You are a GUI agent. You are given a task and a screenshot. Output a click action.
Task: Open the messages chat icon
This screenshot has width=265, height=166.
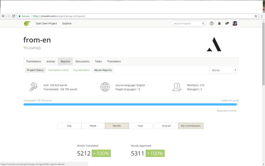point(227,23)
